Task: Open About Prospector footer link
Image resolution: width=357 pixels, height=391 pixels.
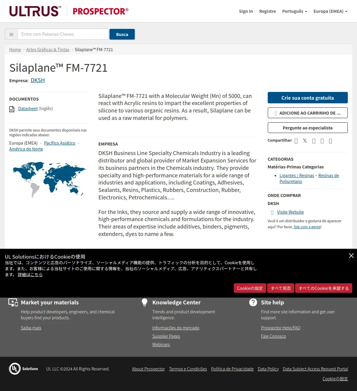Action: (148, 369)
